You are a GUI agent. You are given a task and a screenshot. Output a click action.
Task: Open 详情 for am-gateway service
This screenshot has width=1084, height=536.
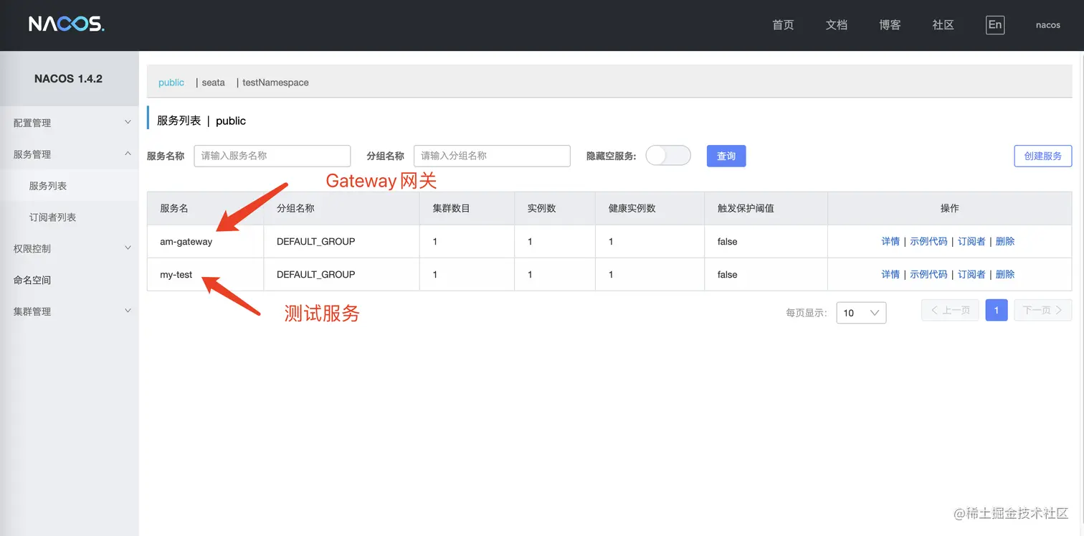(x=890, y=242)
